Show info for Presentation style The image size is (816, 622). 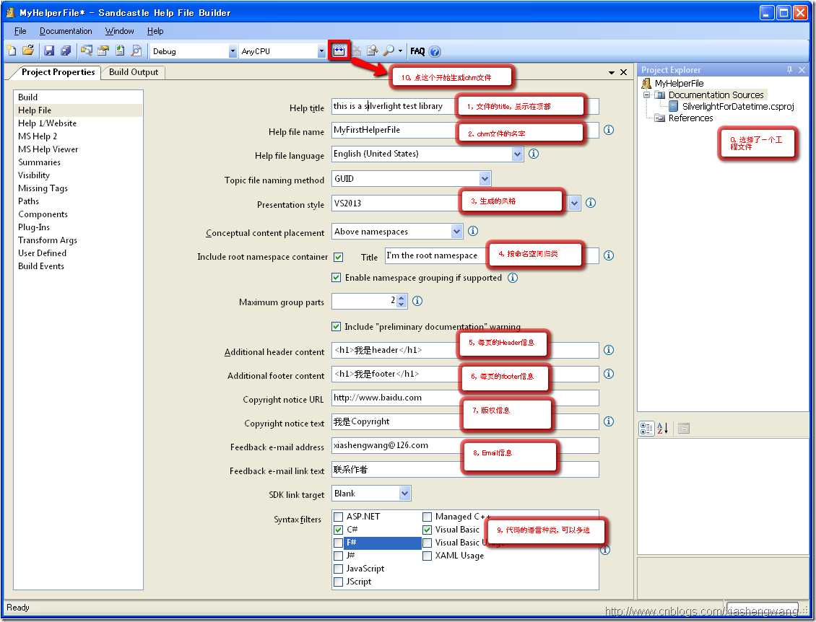(590, 203)
